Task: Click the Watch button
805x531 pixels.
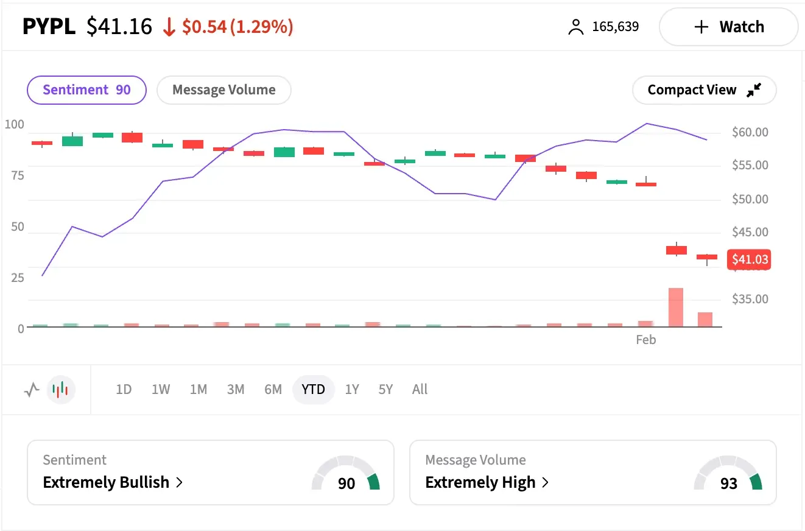Action: click(x=728, y=27)
